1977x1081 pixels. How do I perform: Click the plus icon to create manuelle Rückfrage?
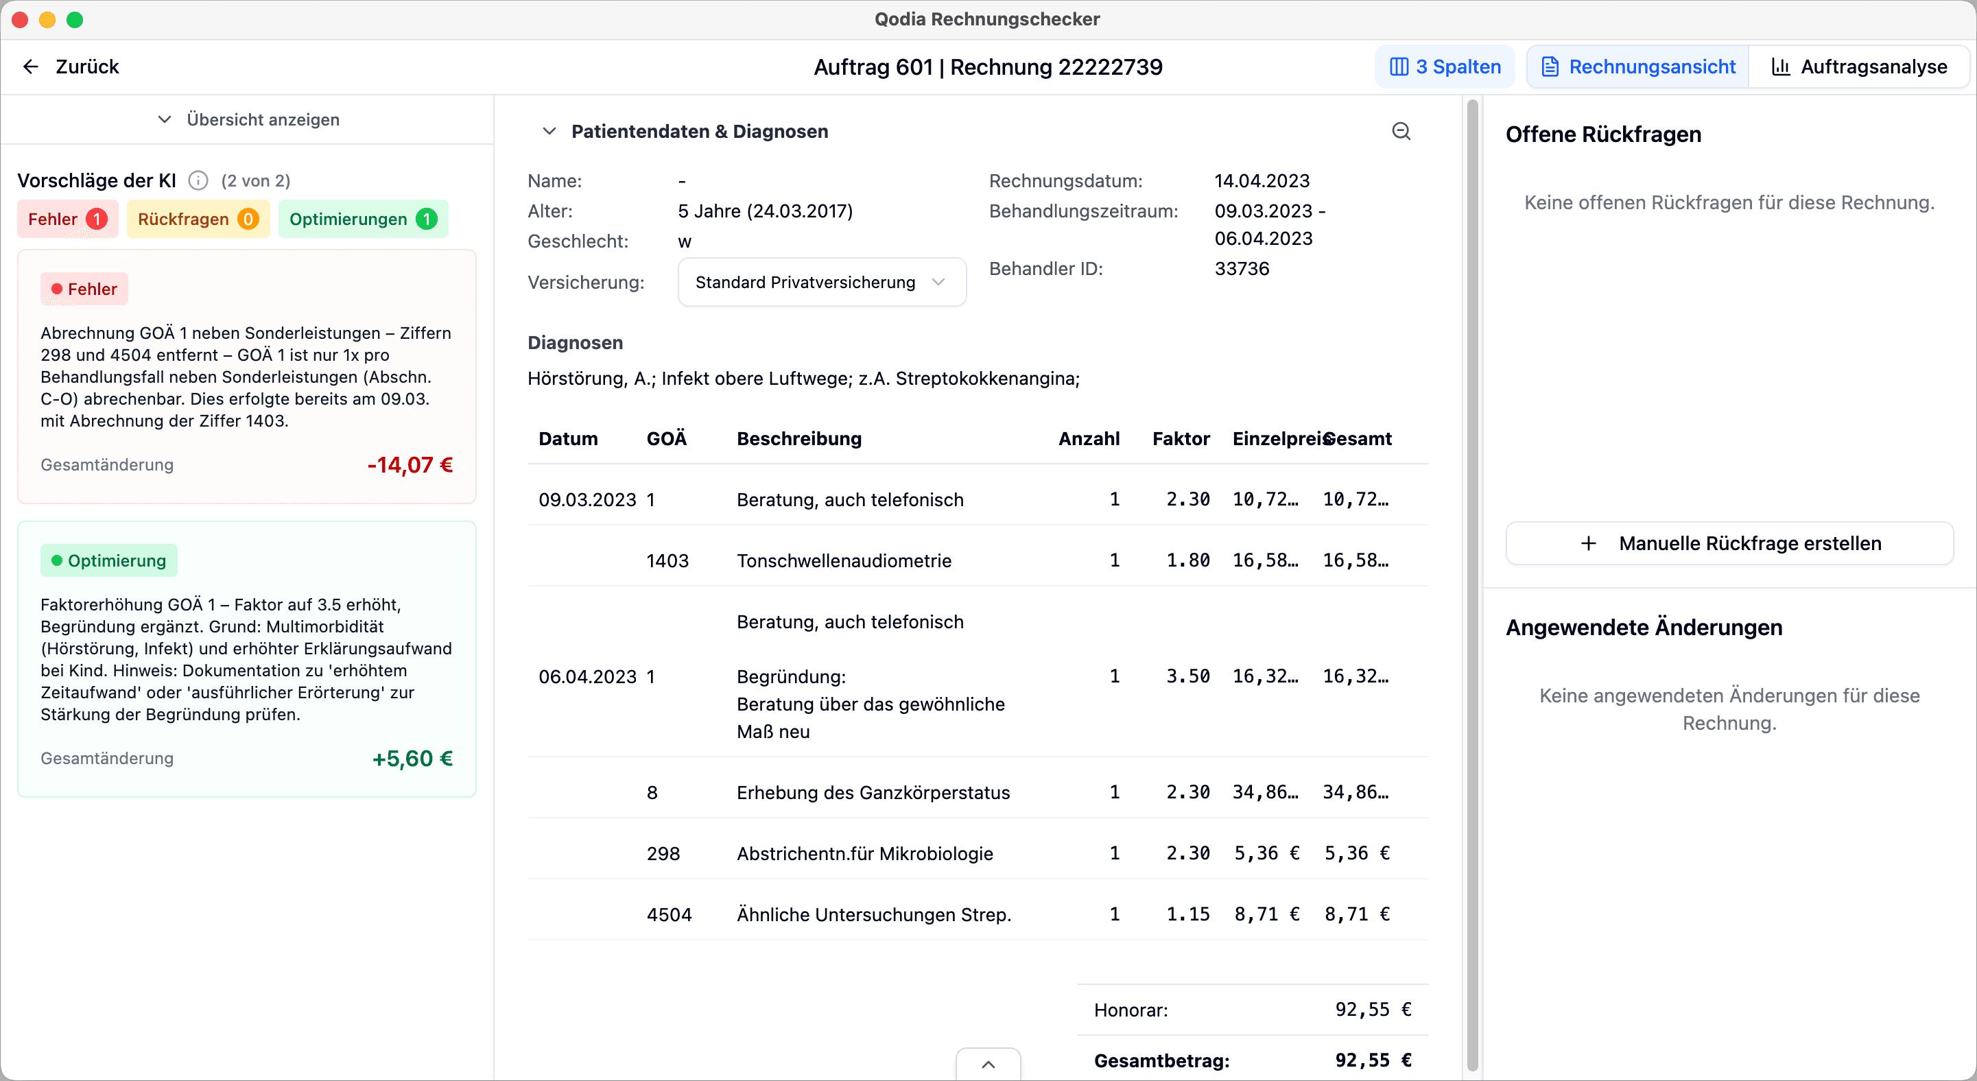pyautogui.click(x=1588, y=543)
